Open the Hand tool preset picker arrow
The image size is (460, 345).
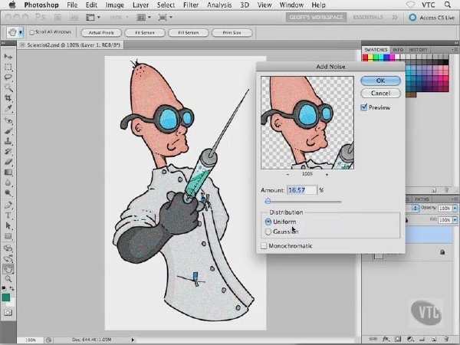point(21,32)
